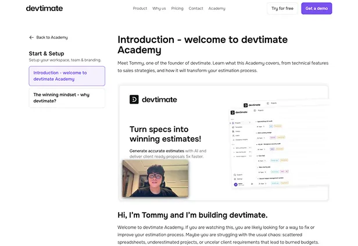Click the Start & Setup section heading
This screenshot has width=358, height=246.
pos(46,54)
